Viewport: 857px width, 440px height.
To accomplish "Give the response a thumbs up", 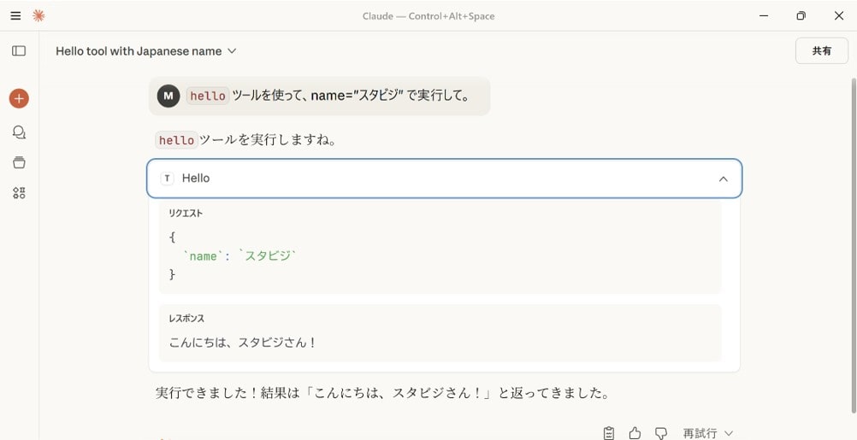I will (x=635, y=433).
